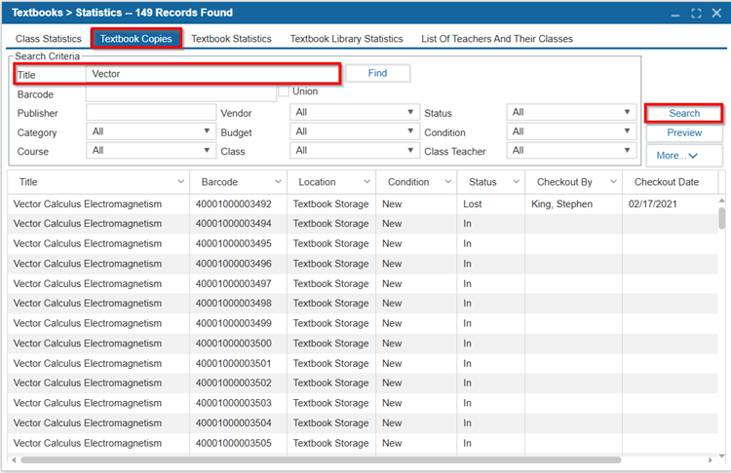731x473 pixels.
Task: Select barcode 40001000003496 cell
Action: click(x=238, y=264)
